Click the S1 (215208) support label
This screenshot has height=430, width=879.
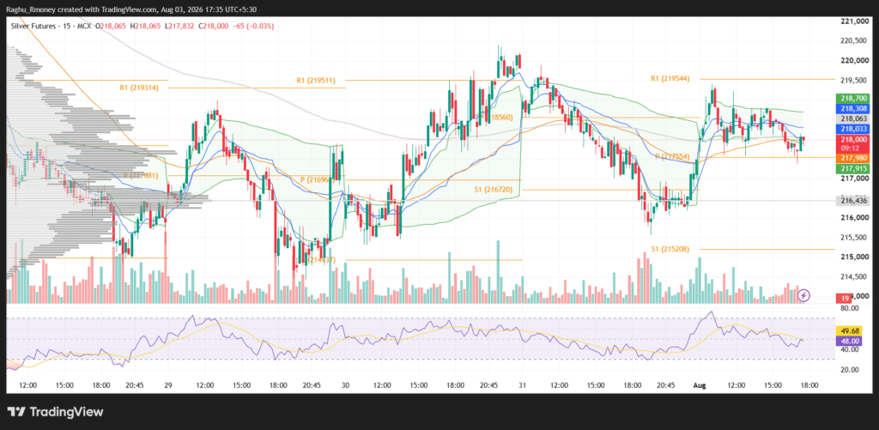click(x=670, y=248)
